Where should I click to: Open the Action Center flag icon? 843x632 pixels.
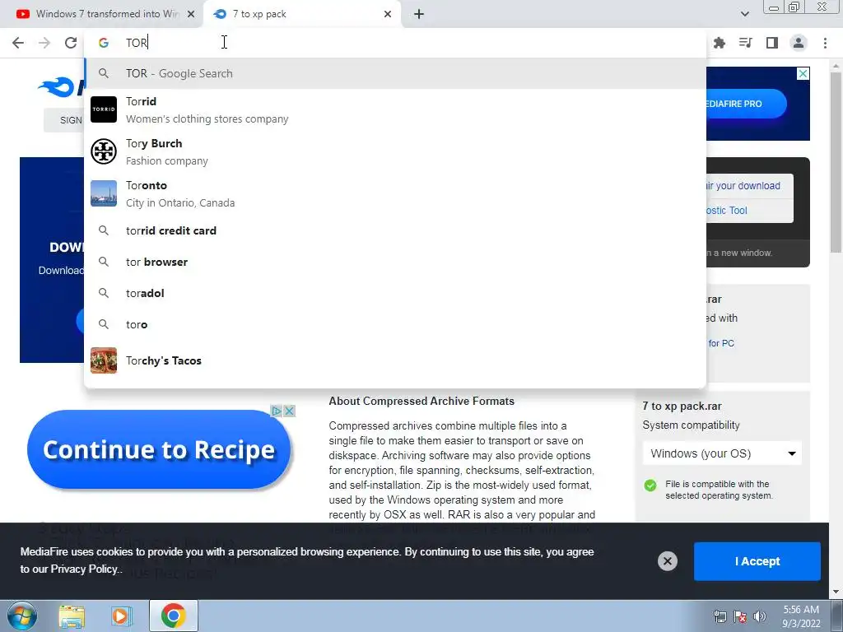point(740,617)
